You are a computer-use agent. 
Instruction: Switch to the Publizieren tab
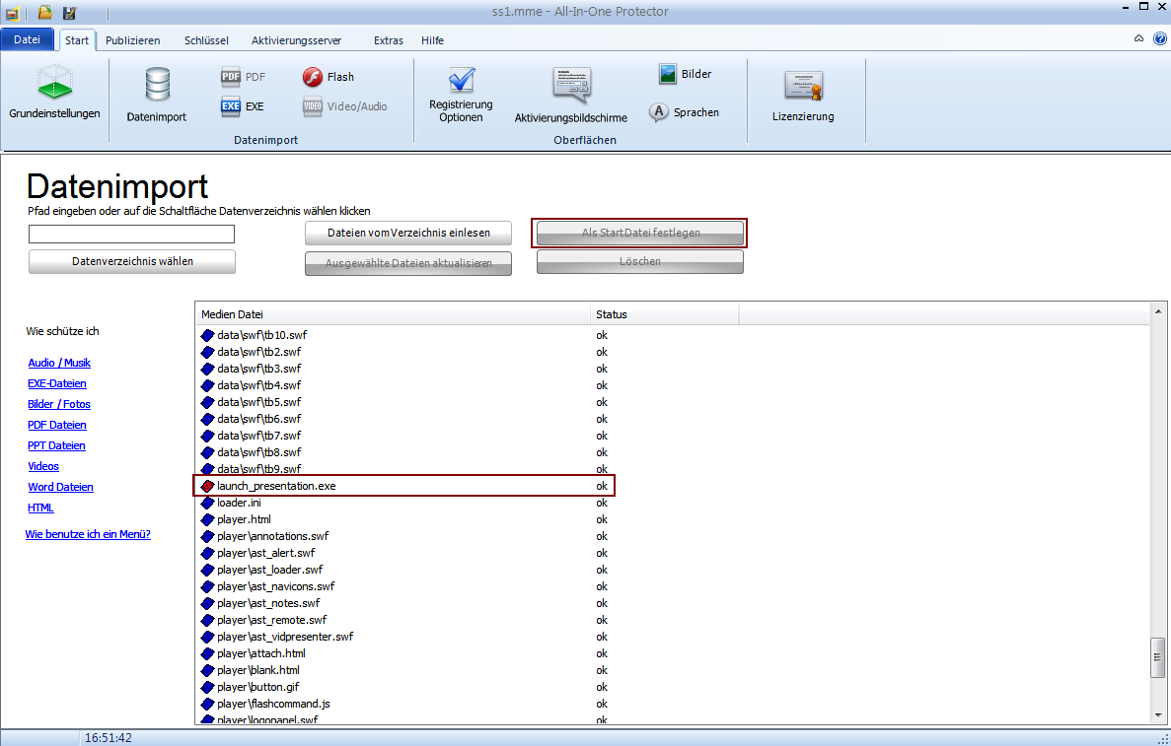[132, 40]
